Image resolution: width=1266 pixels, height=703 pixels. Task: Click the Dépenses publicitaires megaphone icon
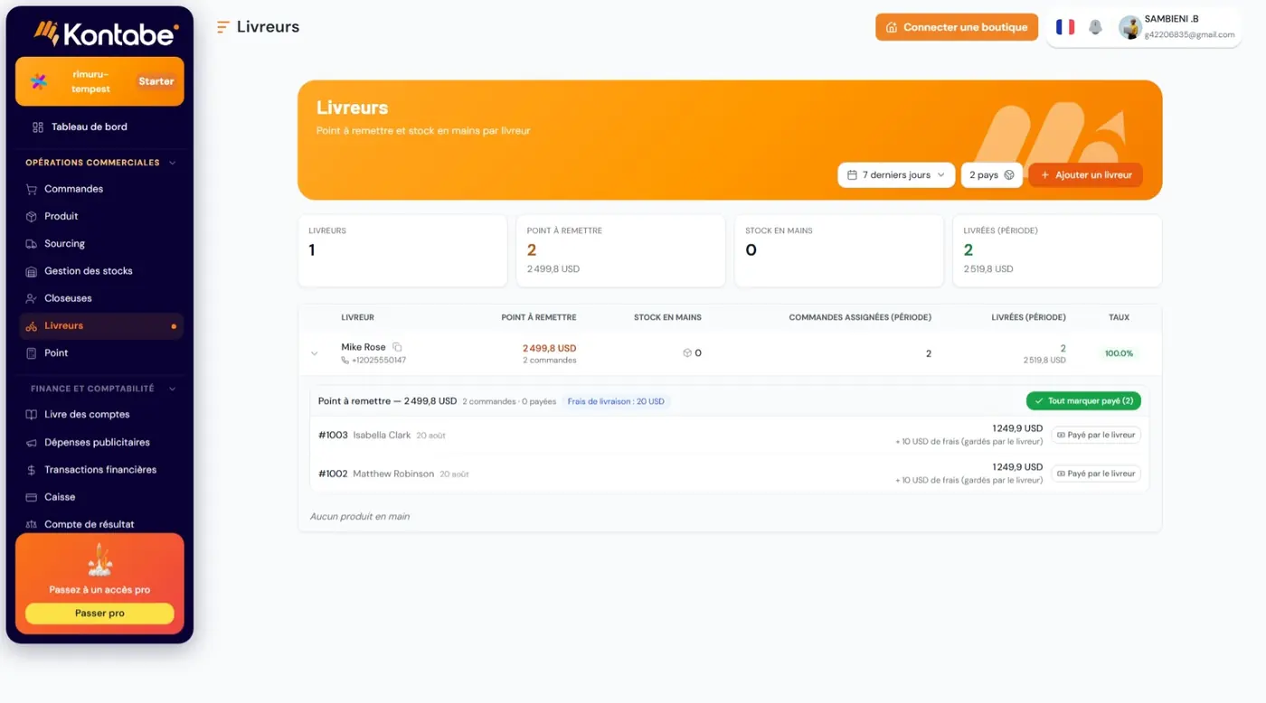point(32,443)
